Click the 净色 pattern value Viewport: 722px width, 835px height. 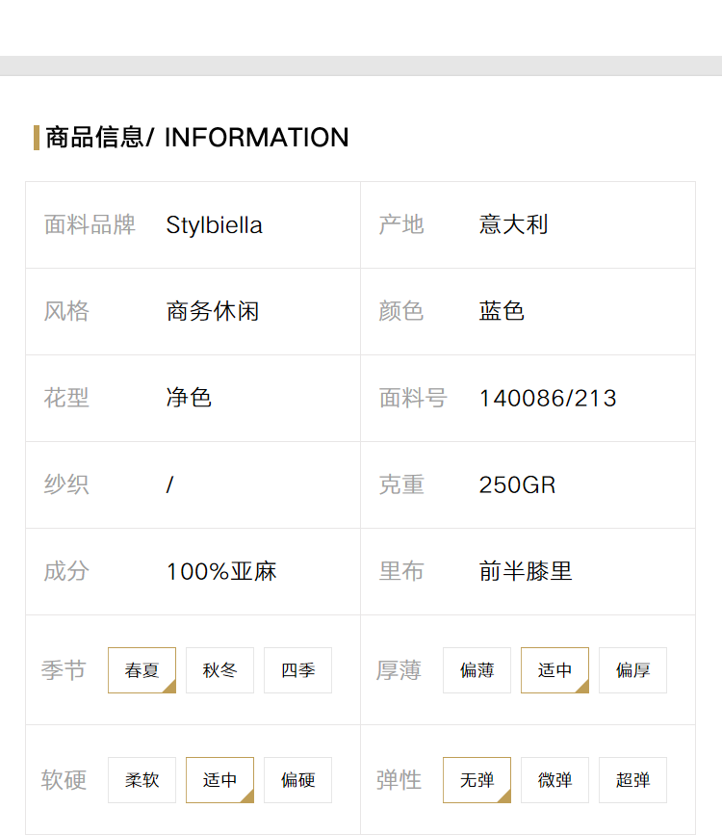coord(189,398)
